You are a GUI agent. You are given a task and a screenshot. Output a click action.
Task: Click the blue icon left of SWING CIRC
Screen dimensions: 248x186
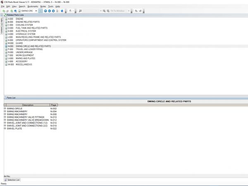[x=16, y=11]
